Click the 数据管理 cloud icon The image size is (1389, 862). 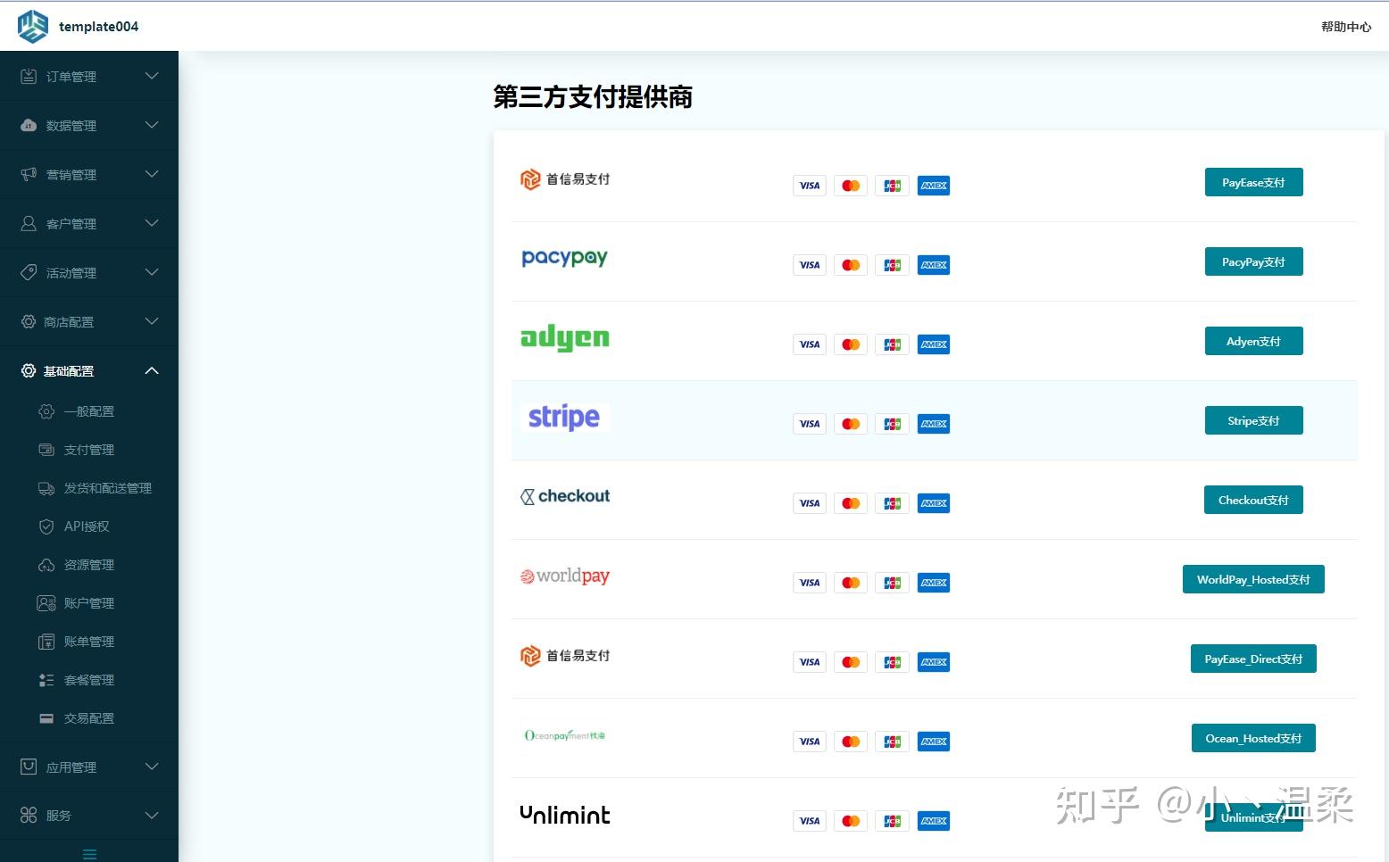29,126
